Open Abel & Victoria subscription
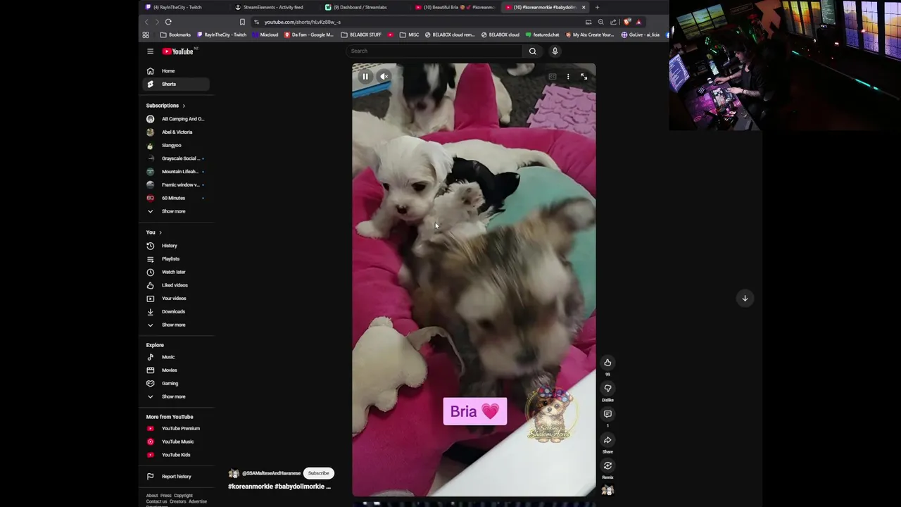 tap(176, 132)
